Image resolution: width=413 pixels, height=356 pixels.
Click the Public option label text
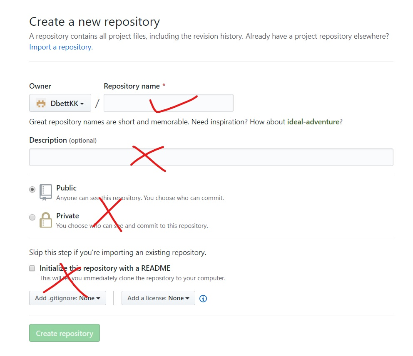pyautogui.click(x=67, y=188)
